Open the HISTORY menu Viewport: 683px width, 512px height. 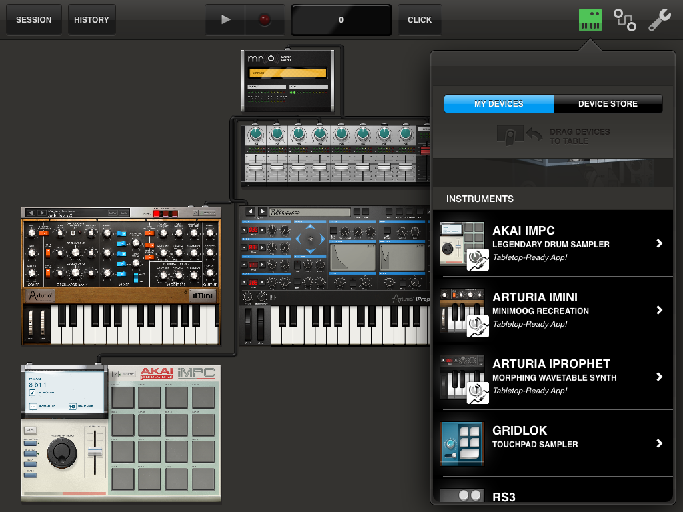pos(91,19)
